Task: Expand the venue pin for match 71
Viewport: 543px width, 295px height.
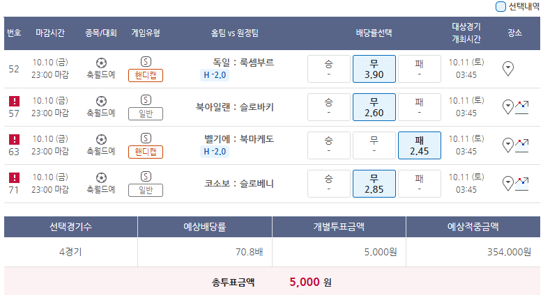Action: (x=507, y=184)
